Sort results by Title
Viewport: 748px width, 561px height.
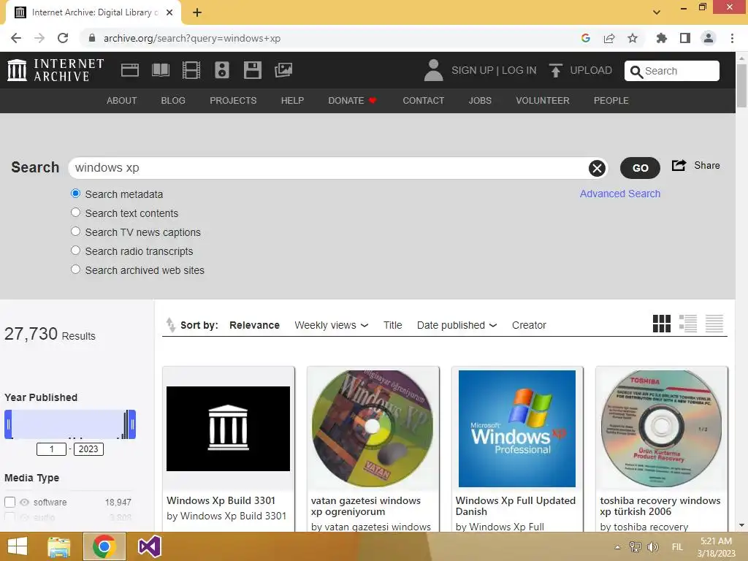pyautogui.click(x=392, y=325)
